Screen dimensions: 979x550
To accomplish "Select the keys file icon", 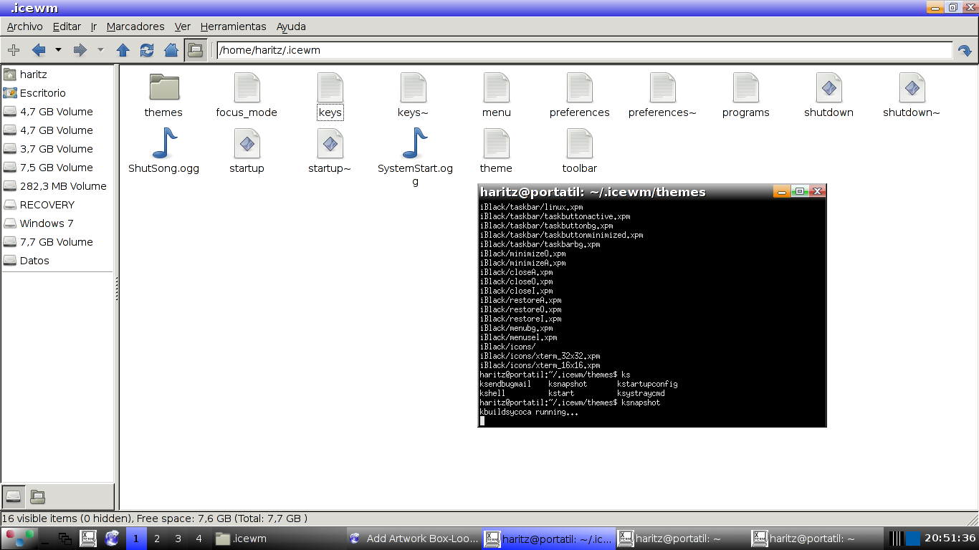I will point(330,87).
